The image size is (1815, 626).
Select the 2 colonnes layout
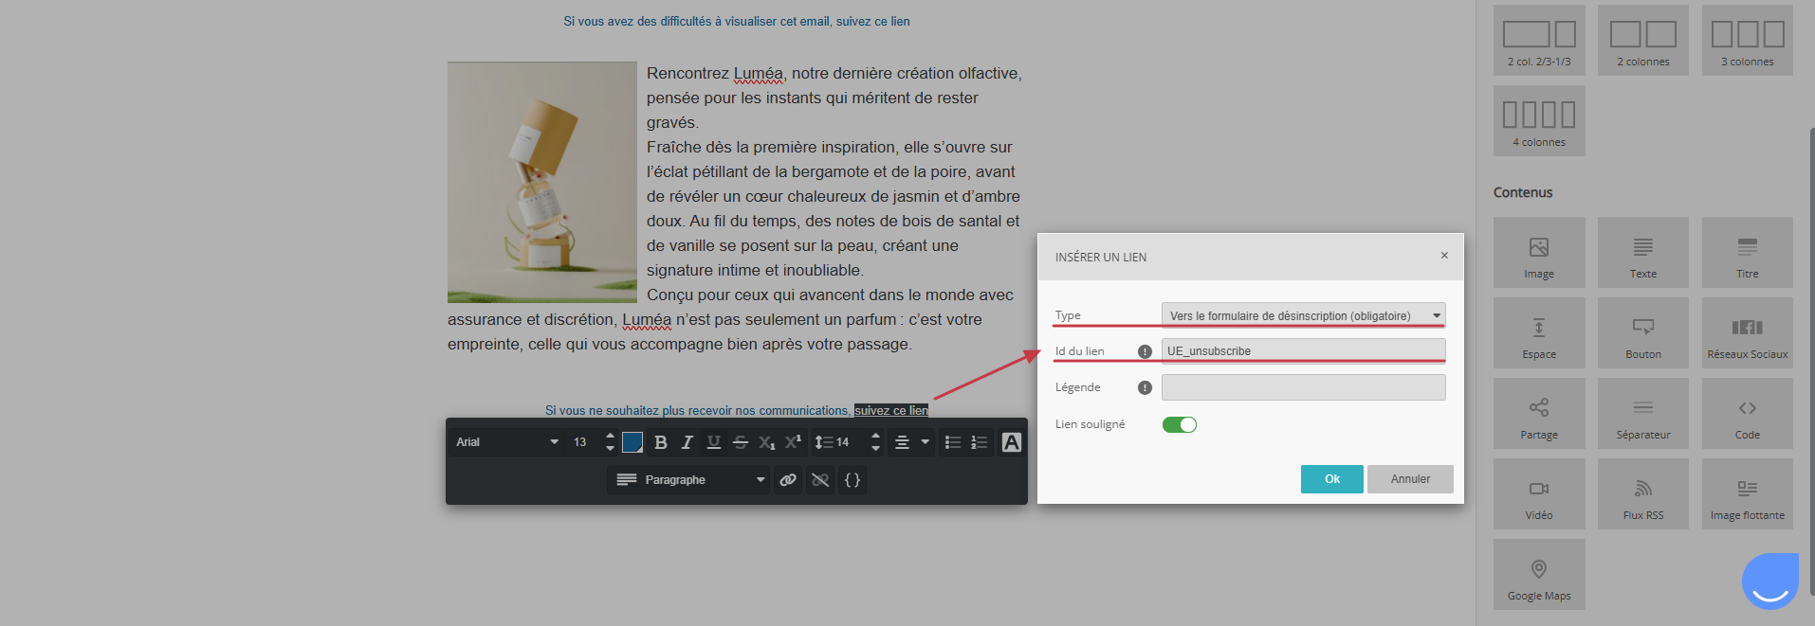click(1643, 40)
